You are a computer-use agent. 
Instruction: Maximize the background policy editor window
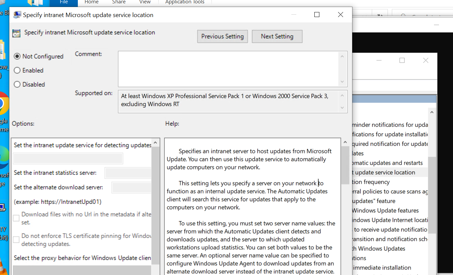tap(402, 60)
